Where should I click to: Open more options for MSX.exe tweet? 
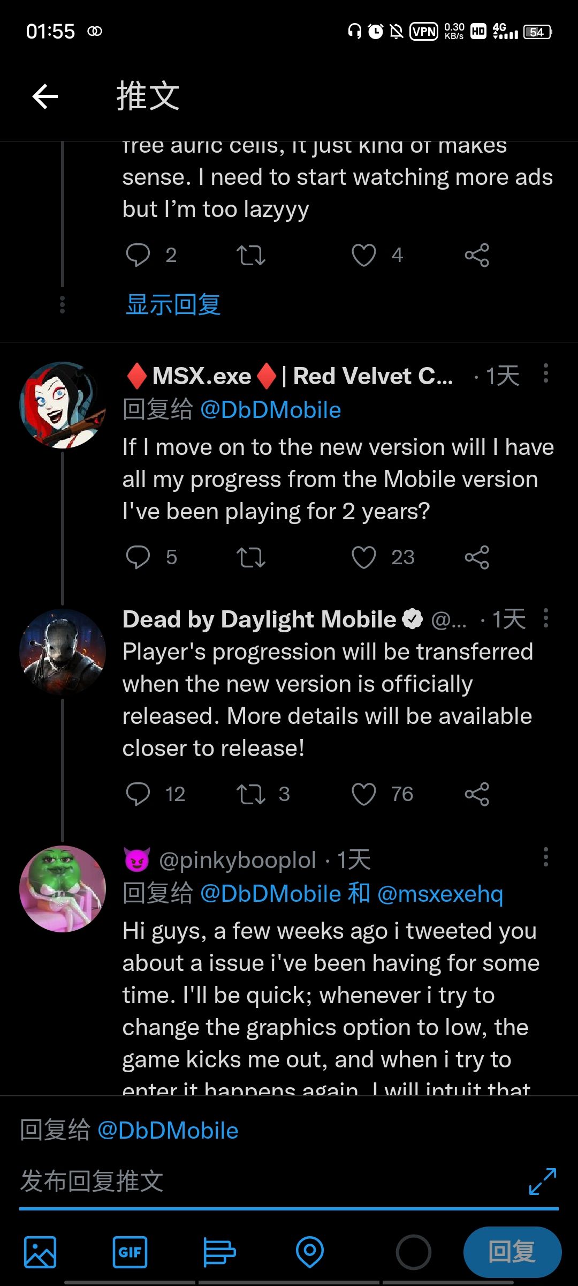pos(545,373)
